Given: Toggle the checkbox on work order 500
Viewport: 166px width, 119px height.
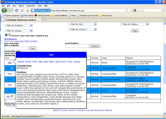Looking at the screenshot, I should click(12, 96).
